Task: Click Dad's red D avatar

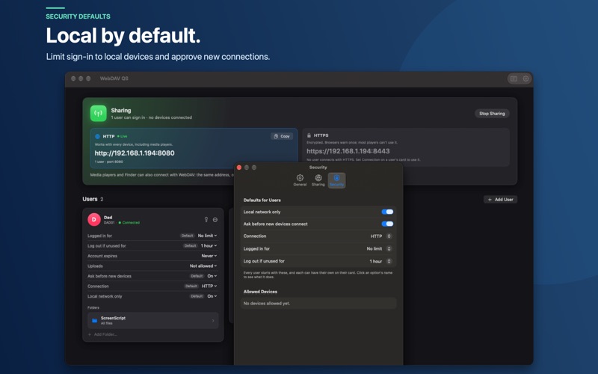Action: click(94, 219)
